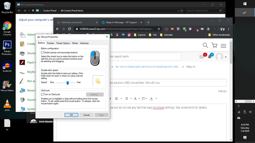Launch Adobe Photoshop desktop shortcut
Screen dimensions: 255x143
(7, 48)
